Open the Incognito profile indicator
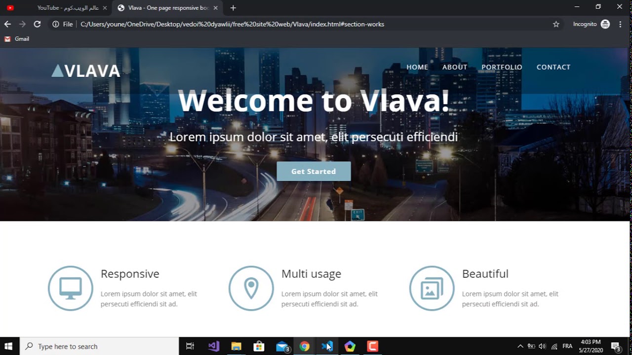632x355 pixels. coord(592,24)
